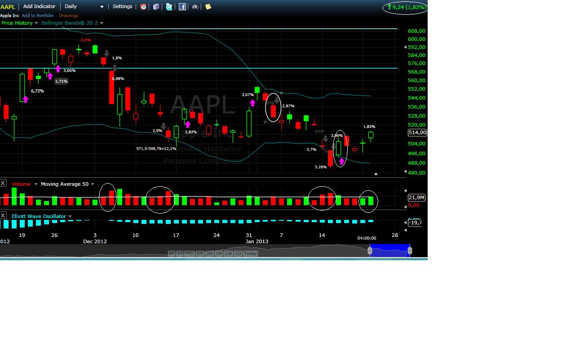Select the 1D range button

[x=238, y=254]
